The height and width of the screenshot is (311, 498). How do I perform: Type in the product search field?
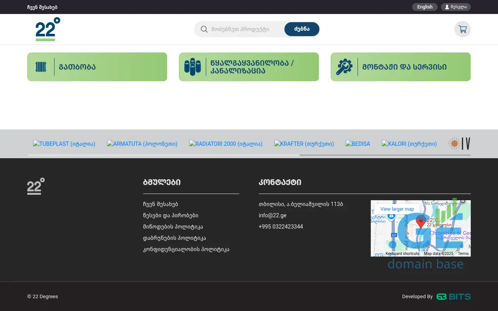(x=245, y=29)
